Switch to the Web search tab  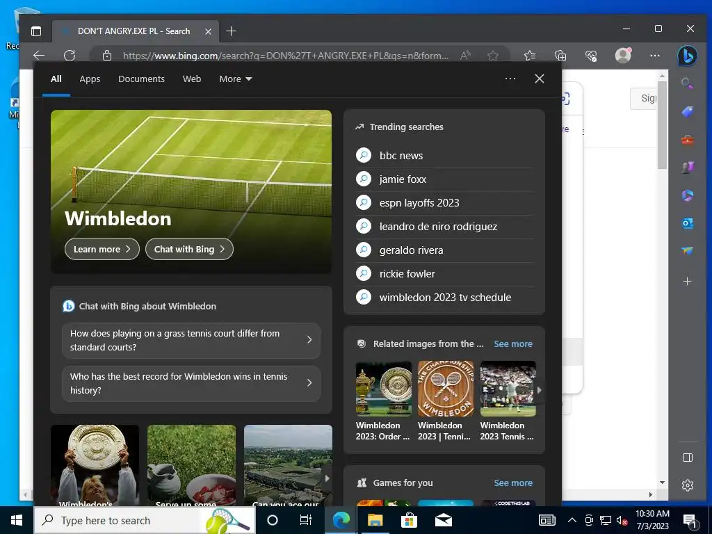click(192, 79)
